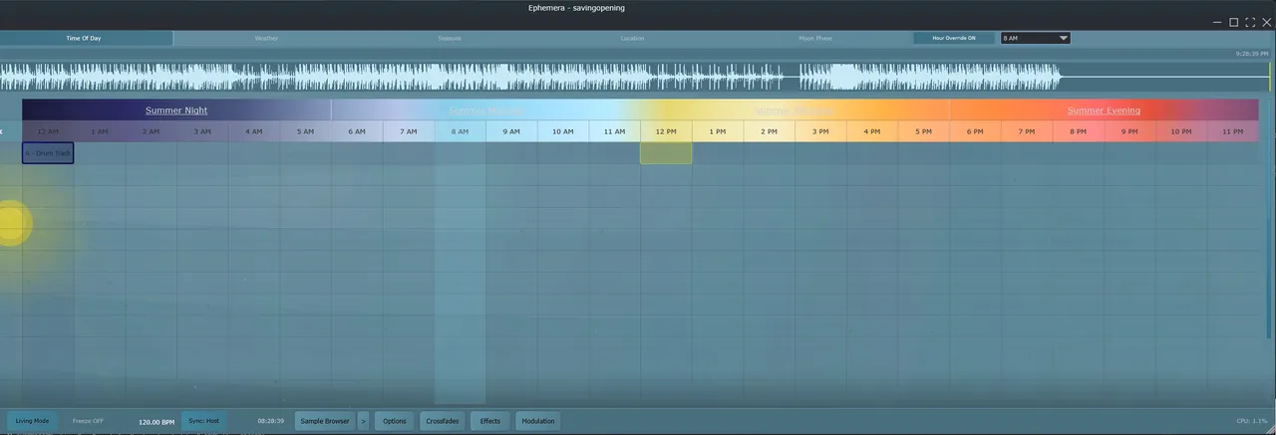The image size is (1276, 435).
Task: Open the Crossfades panel
Action: tap(443, 421)
